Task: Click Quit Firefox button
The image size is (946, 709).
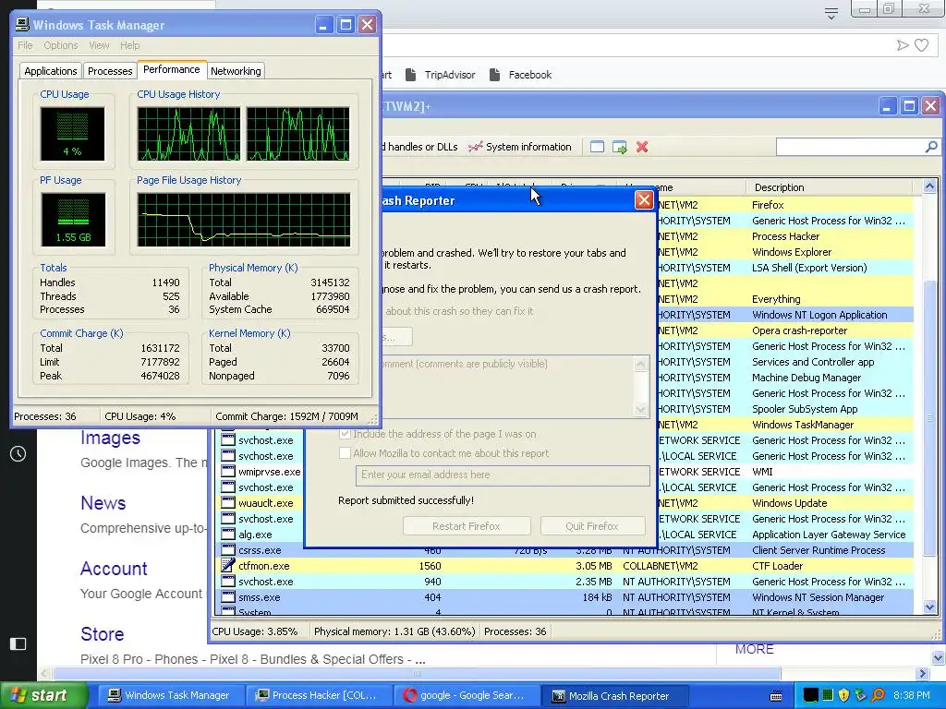Action: (x=592, y=525)
